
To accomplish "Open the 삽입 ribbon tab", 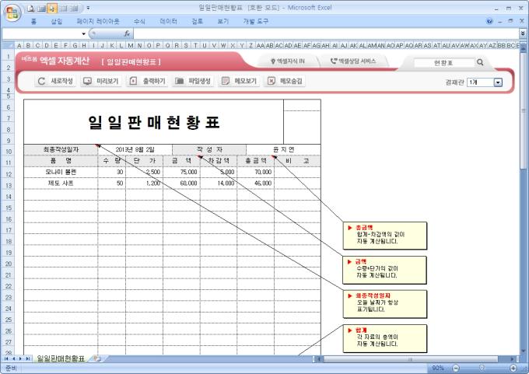I will coord(57,21).
